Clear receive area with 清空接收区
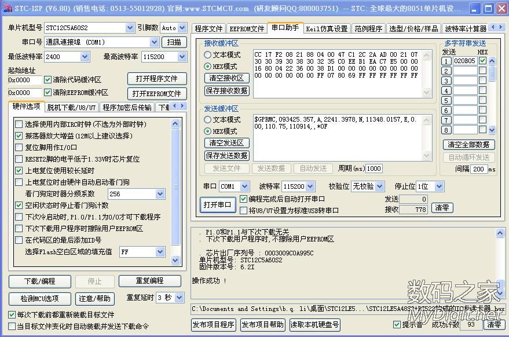 coord(226,78)
